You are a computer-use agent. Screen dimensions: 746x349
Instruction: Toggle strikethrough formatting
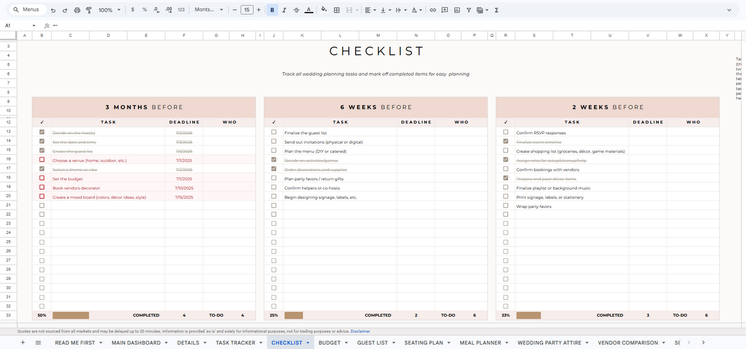coord(296,10)
